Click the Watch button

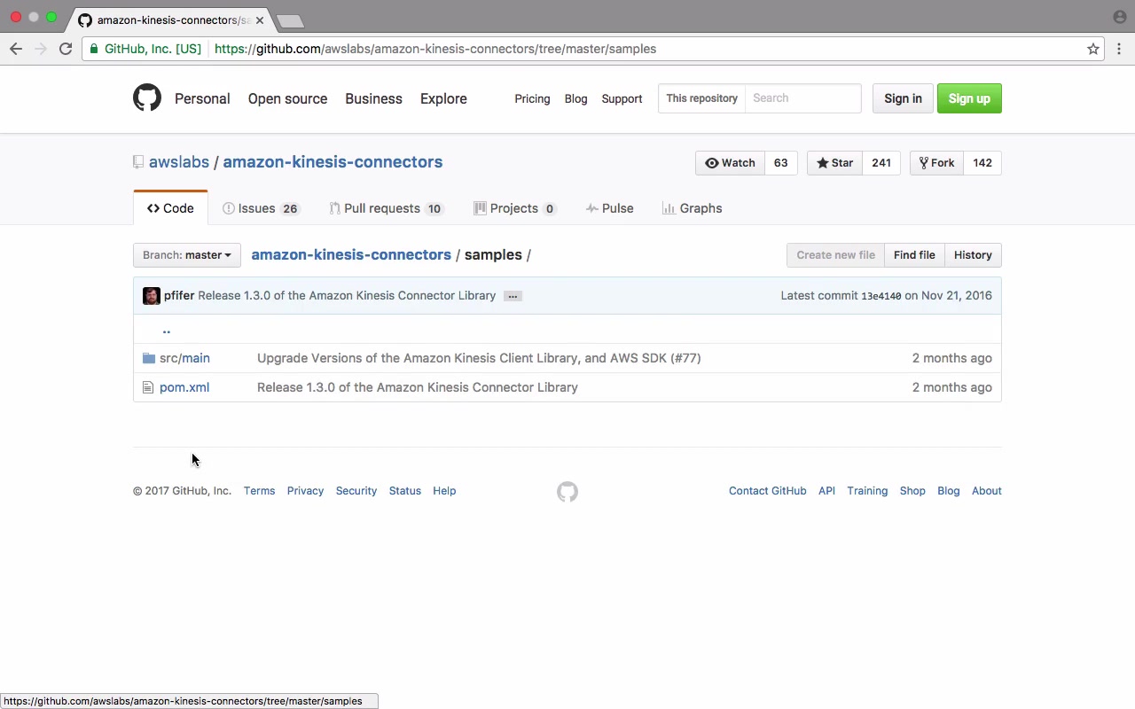tap(730, 163)
